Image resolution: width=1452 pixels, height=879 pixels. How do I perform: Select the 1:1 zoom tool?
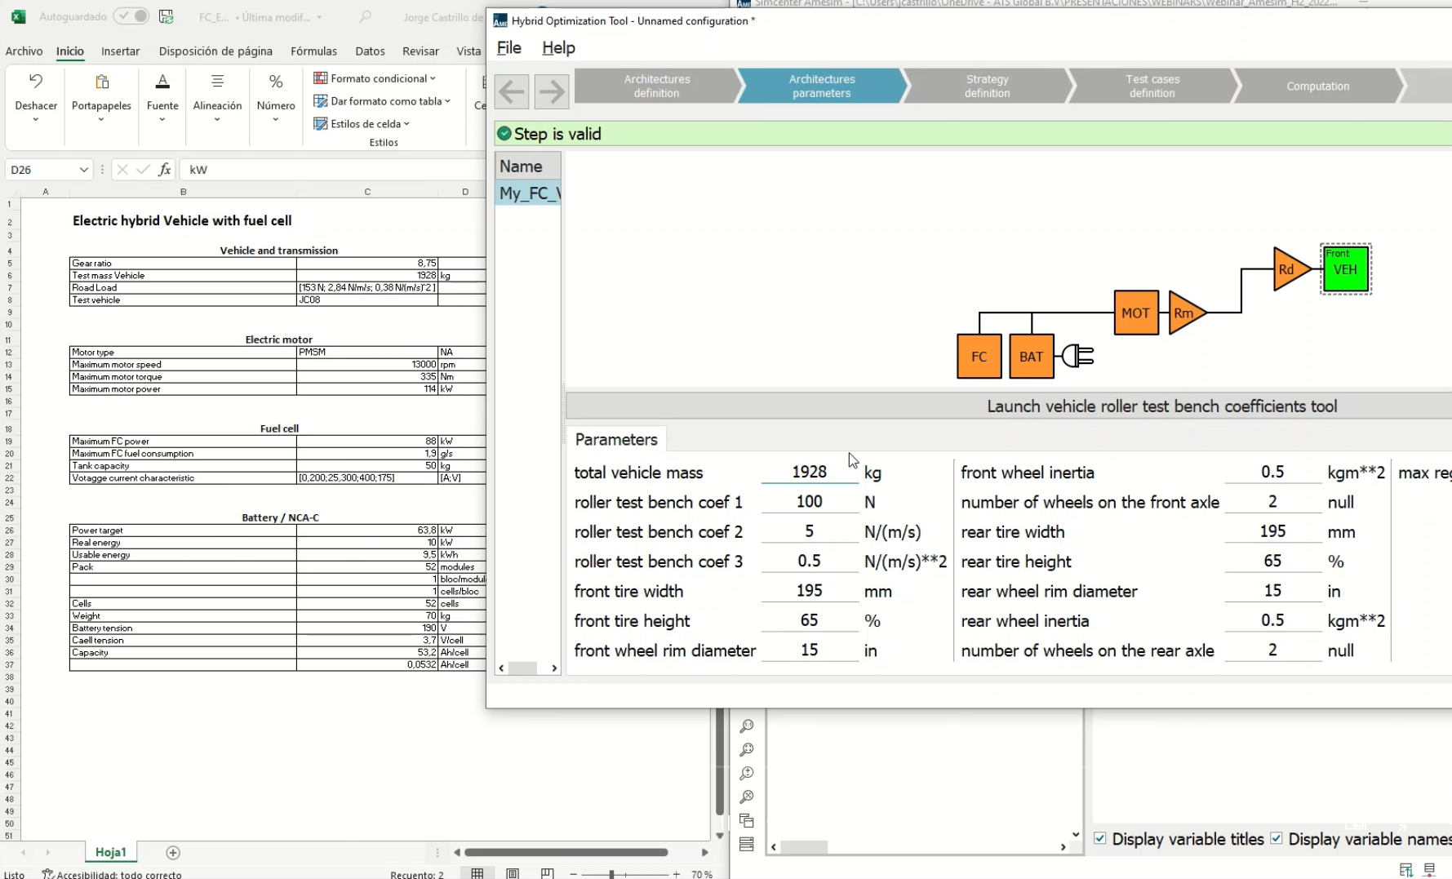pyautogui.click(x=747, y=726)
